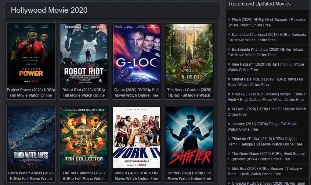Click the Hollywood Movie 2020 section heading

pos(49,10)
